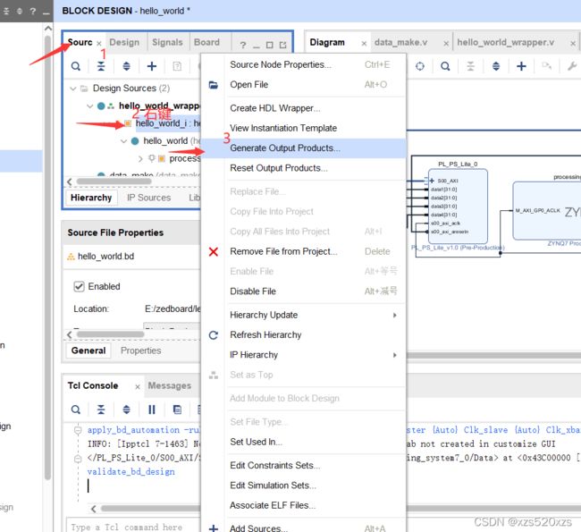The width and height of the screenshot is (581, 532).
Task: Select Refresh Hierarchy menu entry
Action: pos(304,335)
